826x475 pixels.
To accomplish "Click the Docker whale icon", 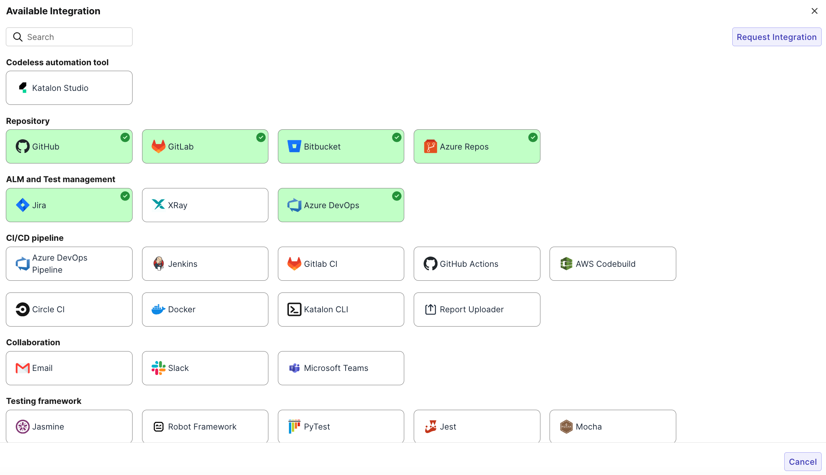I will [158, 309].
